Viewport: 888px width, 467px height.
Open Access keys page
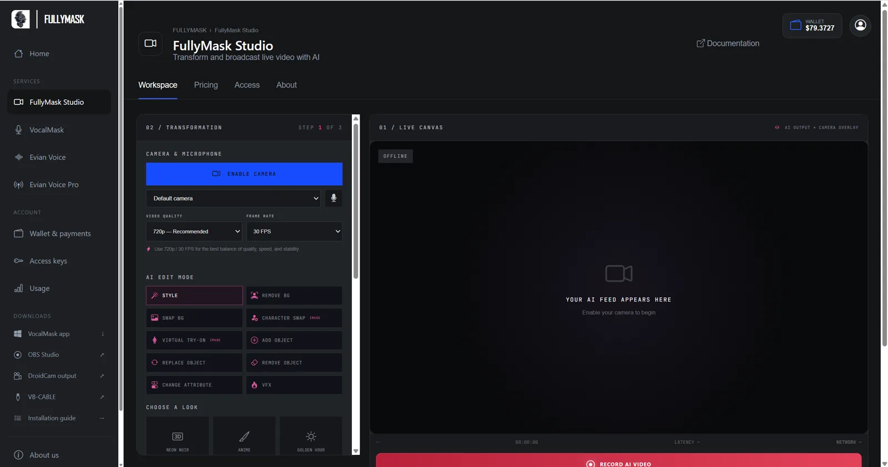coord(59,261)
